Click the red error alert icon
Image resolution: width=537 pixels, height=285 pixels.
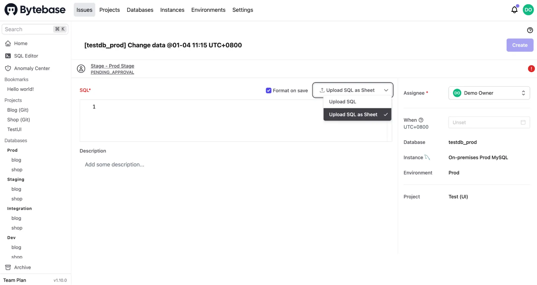pyautogui.click(x=531, y=69)
